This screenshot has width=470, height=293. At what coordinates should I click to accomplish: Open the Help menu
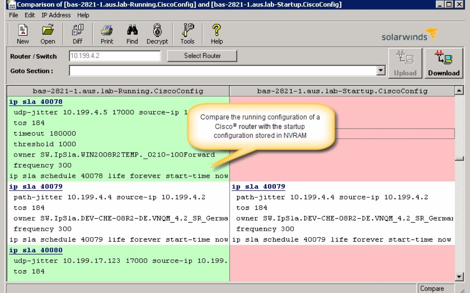pos(84,15)
